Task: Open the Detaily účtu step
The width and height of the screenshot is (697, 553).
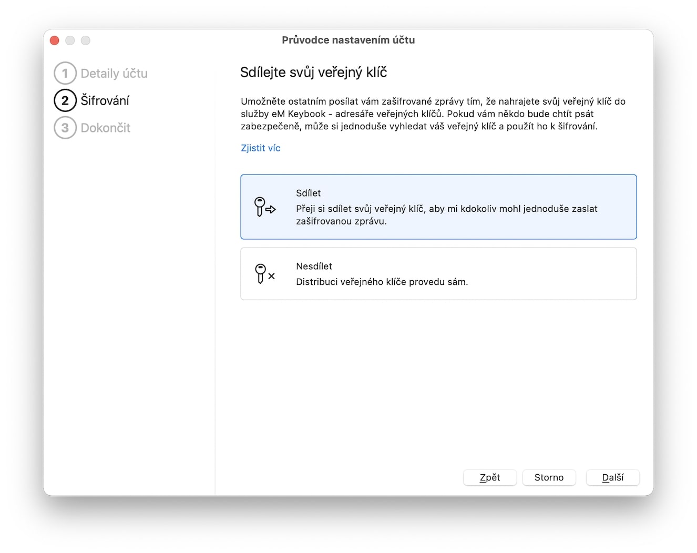Action: coord(114,74)
